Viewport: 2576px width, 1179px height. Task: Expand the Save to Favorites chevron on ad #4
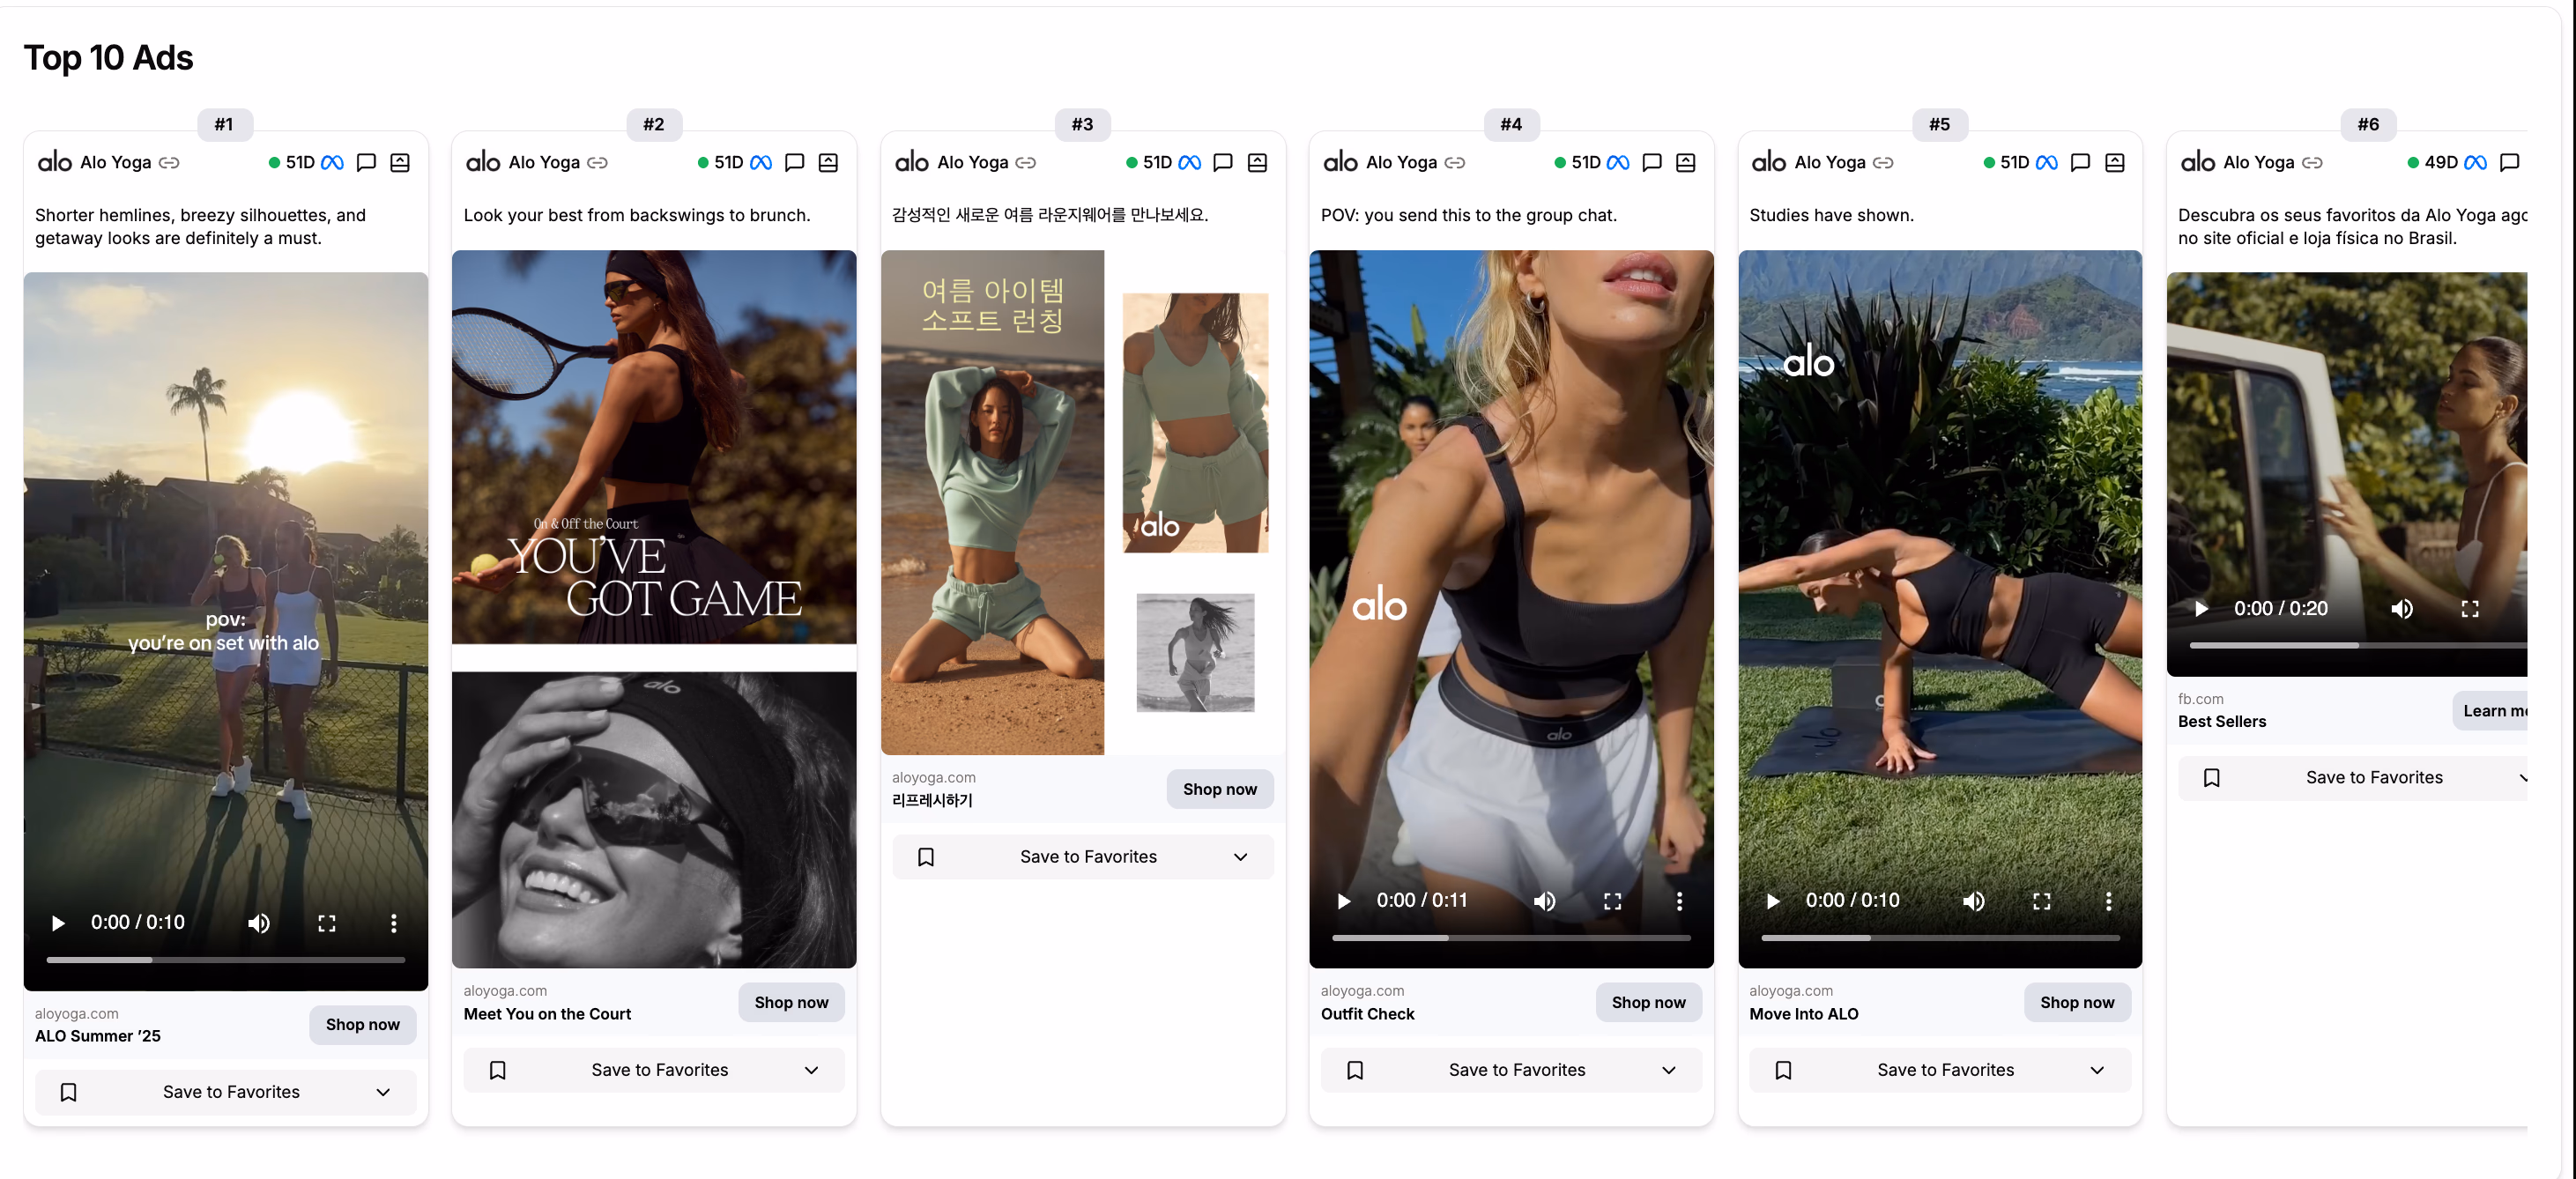coord(1669,1070)
